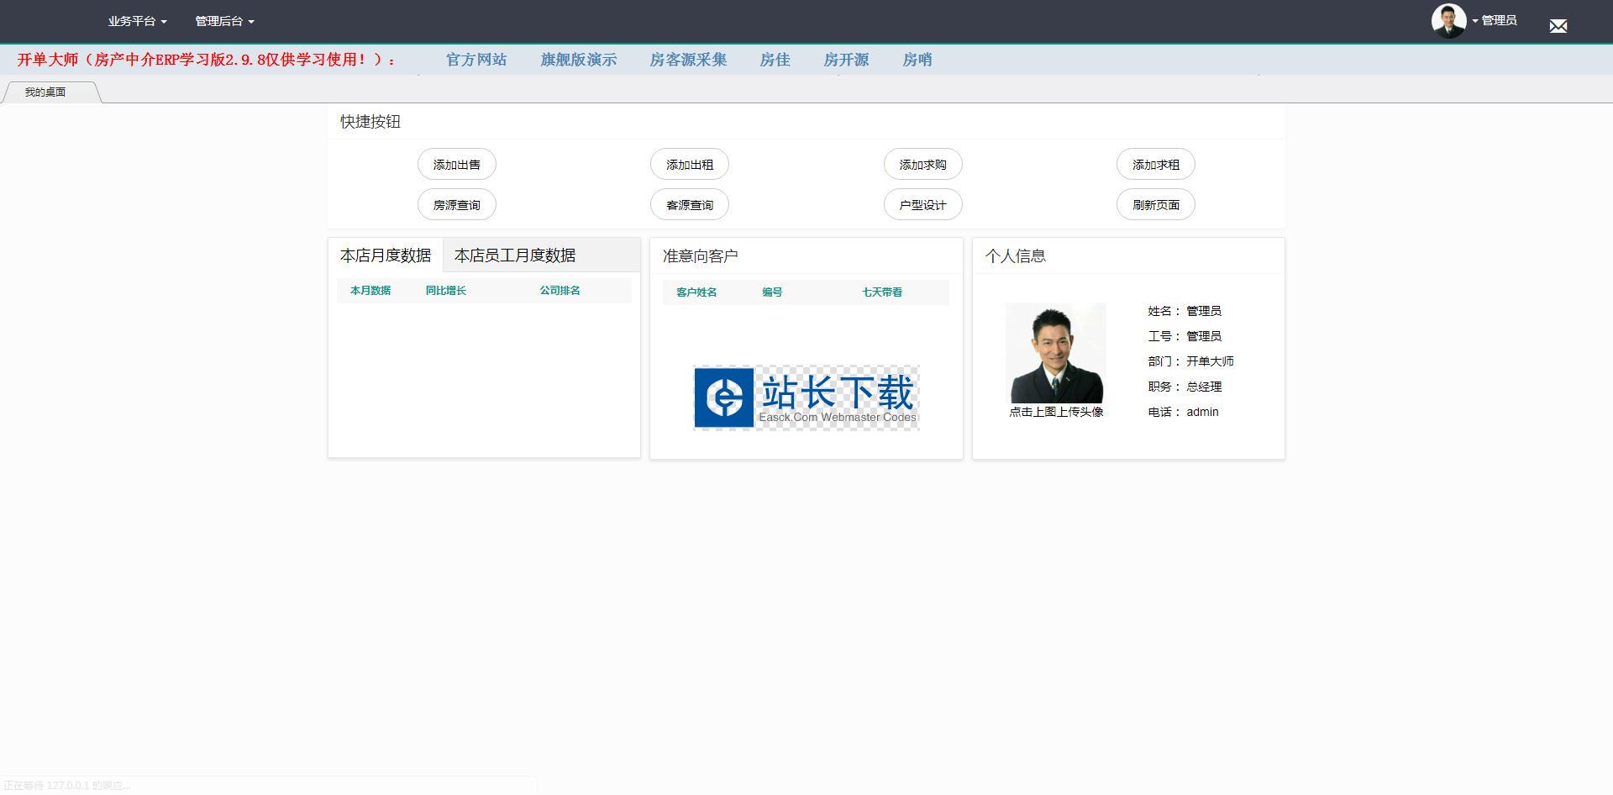Click the admin avatar in top bar

tap(1448, 21)
